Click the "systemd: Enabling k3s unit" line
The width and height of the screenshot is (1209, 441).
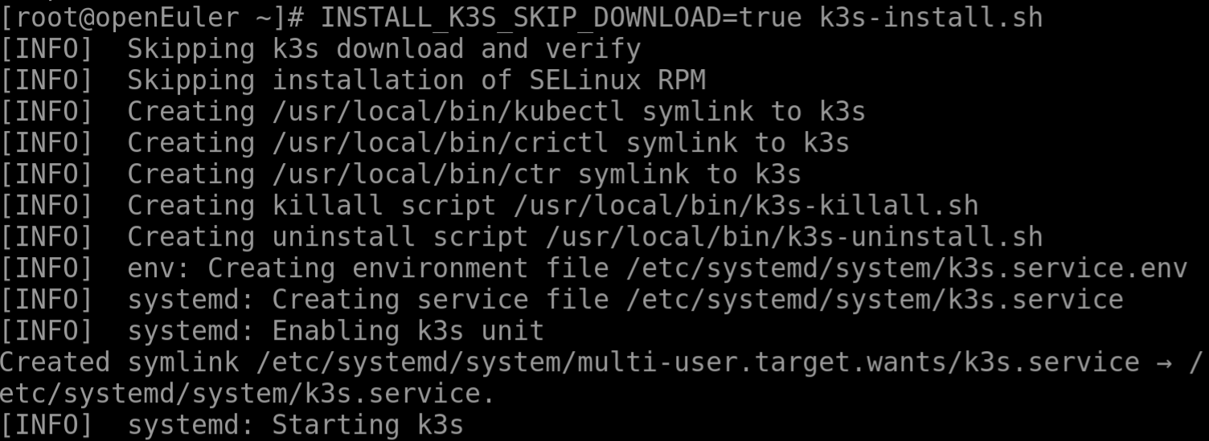point(335,330)
